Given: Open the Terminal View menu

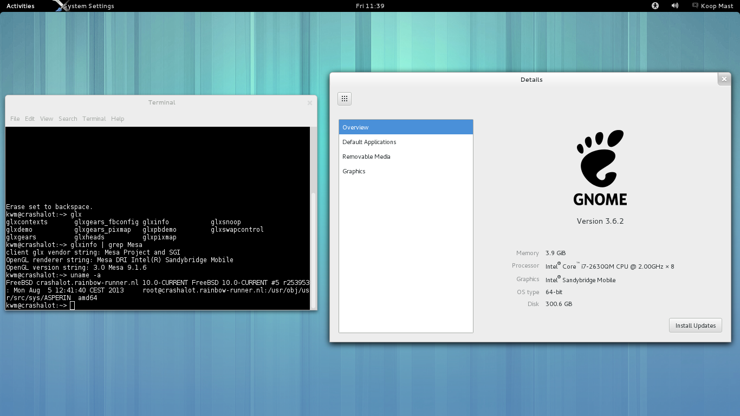Looking at the screenshot, I should coord(47,119).
